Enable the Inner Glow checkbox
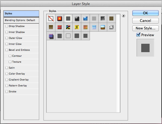The image size is (162, 124). 7,44
